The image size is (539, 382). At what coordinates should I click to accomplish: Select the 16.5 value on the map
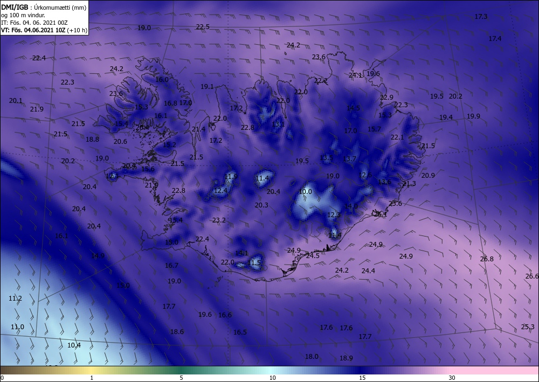pos(240,332)
